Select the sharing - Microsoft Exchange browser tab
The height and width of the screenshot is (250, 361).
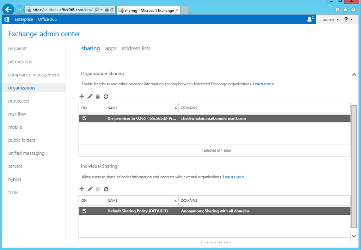pyautogui.click(x=148, y=10)
